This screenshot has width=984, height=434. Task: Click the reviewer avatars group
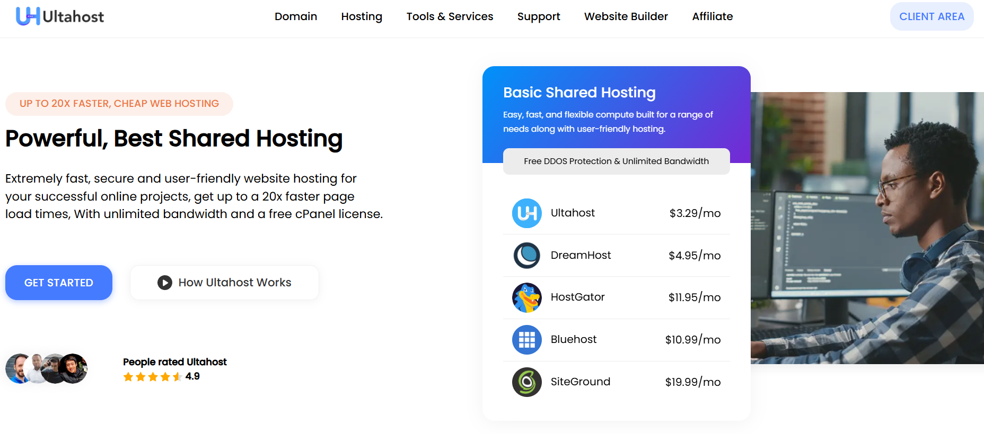click(x=47, y=368)
